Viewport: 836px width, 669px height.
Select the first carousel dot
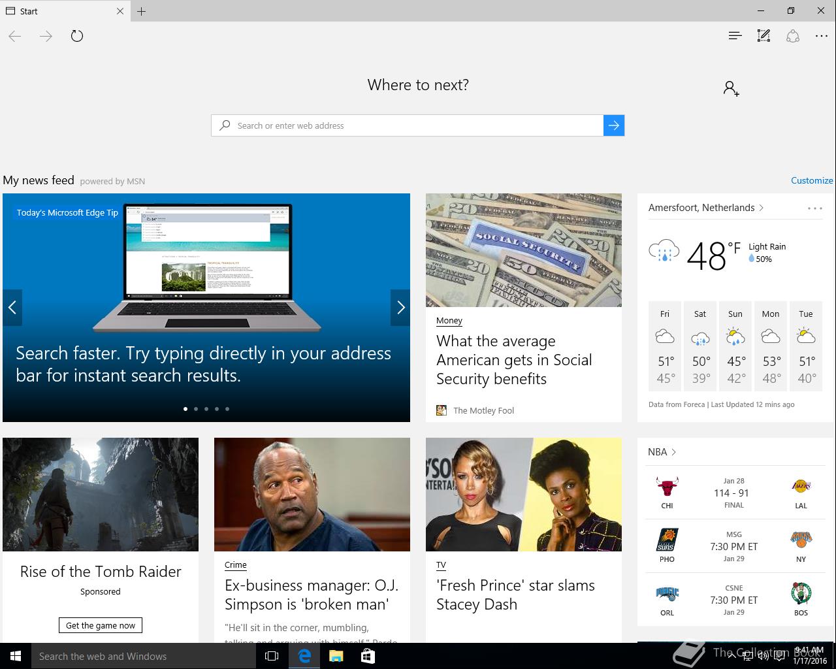185,409
